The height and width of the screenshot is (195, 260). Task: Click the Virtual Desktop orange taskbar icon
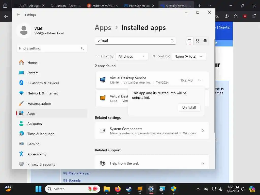point(140,189)
